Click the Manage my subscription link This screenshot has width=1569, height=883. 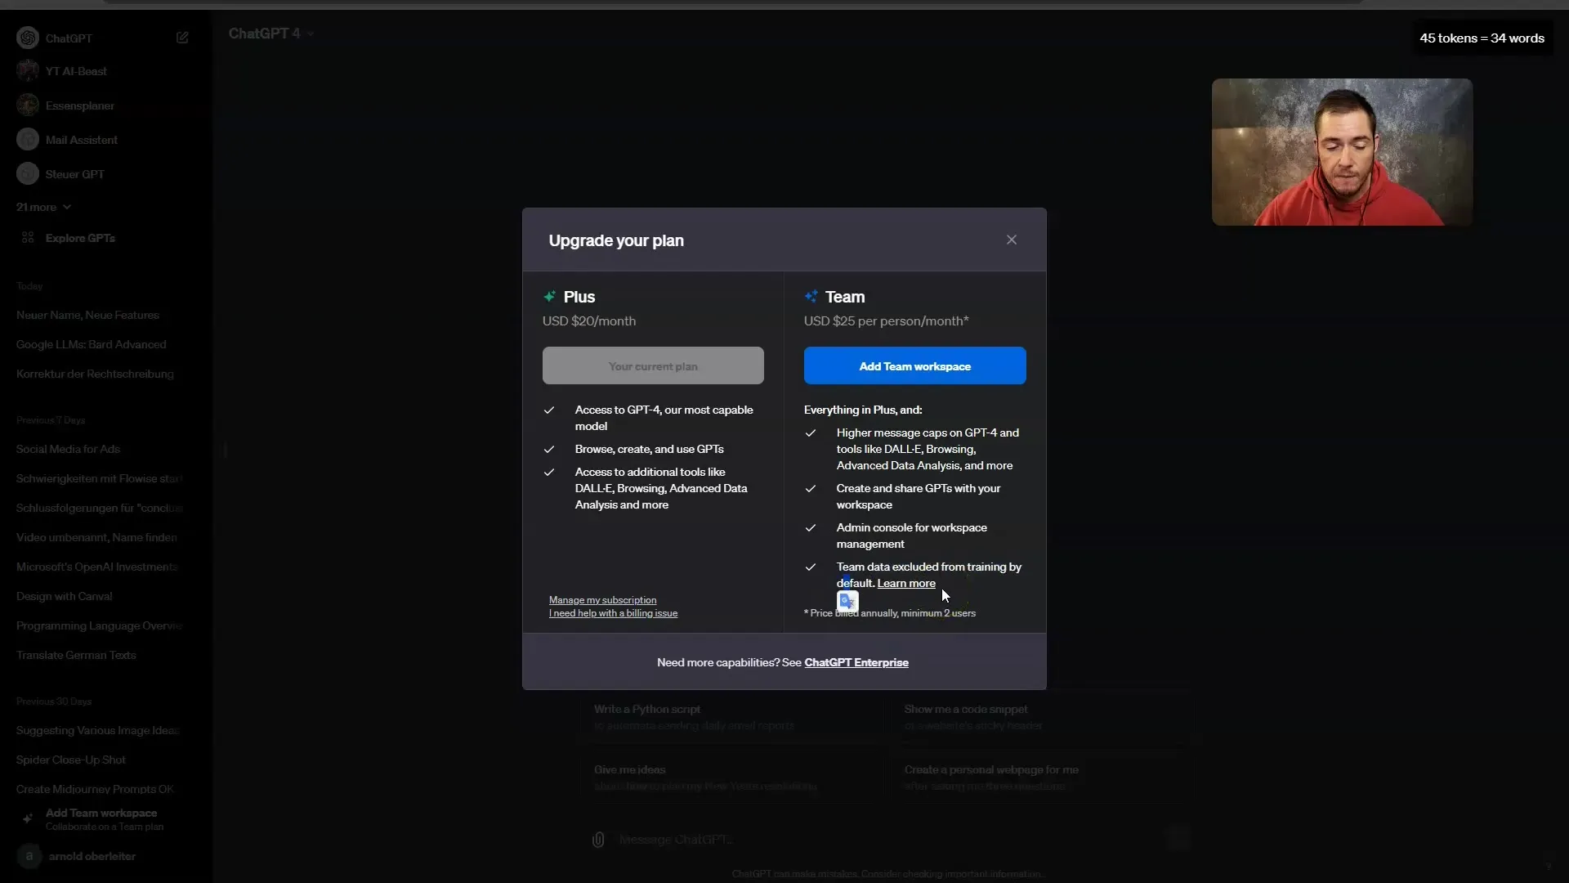602,599
